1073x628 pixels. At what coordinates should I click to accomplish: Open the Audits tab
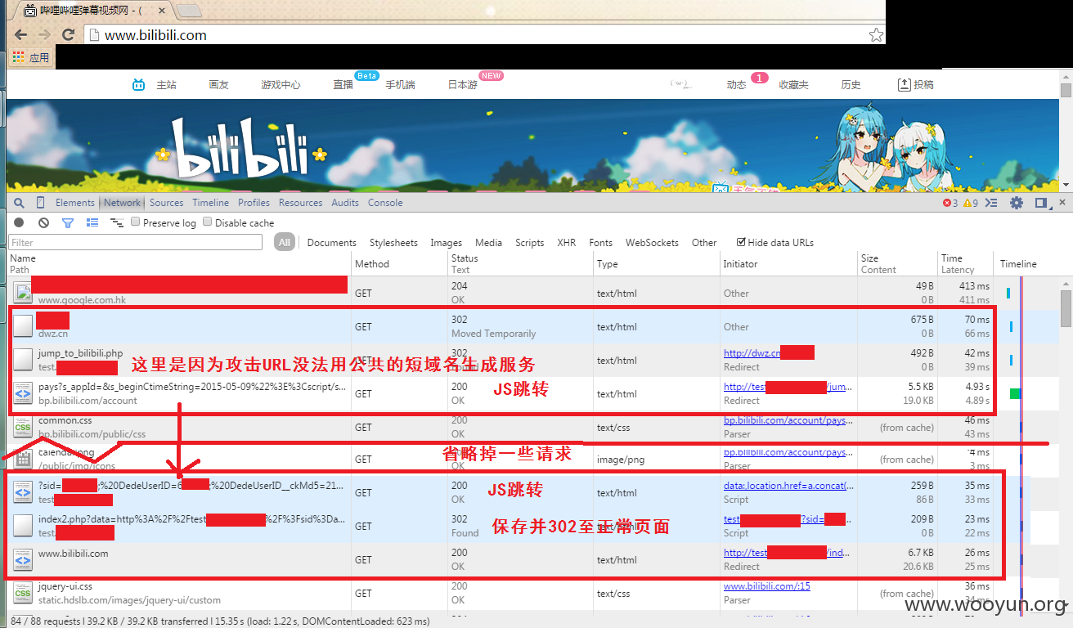point(345,203)
